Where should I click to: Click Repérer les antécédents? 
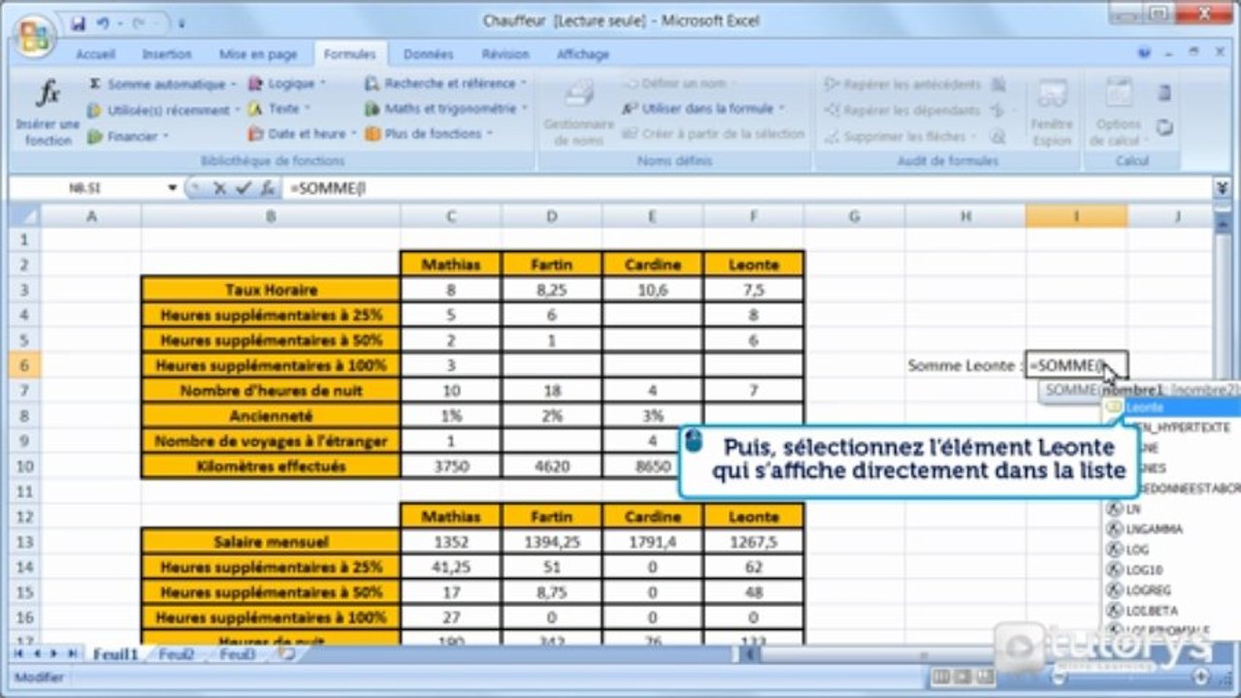coord(902,84)
